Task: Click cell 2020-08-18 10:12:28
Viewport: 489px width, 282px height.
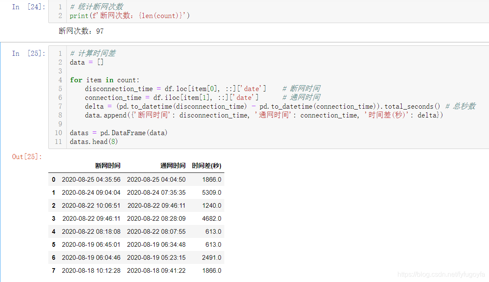Action: 91,271
